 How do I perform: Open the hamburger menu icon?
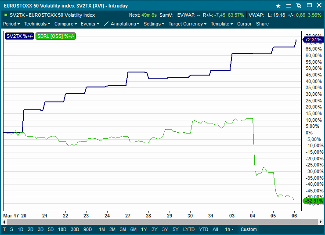click(x=288, y=6)
